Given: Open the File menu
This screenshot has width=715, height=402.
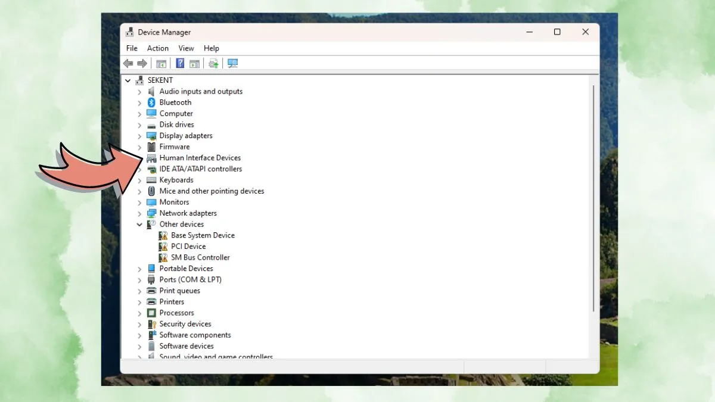Looking at the screenshot, I should (x=132, y=48).
